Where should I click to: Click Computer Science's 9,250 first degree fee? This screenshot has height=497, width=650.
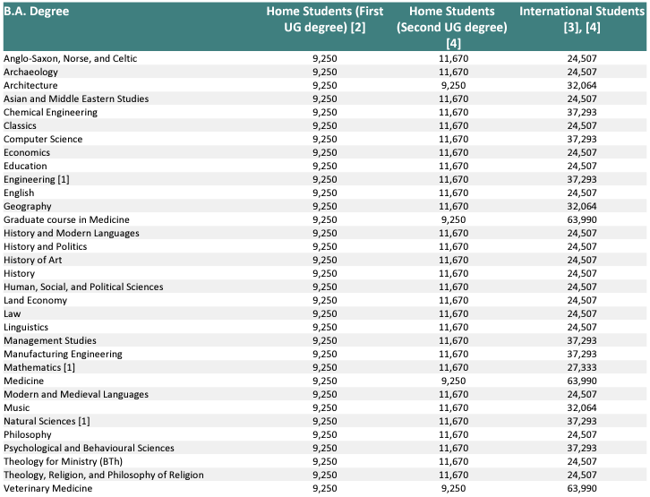pyautogui.click(x=325, y=140)
